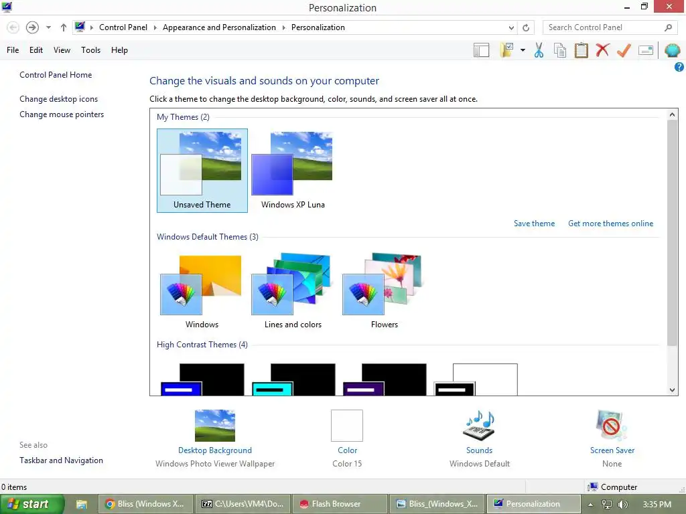Select the purple high contrast theme
Image resolution: width=686 pixels, height=514 pixels.
[x=385, y=379]
